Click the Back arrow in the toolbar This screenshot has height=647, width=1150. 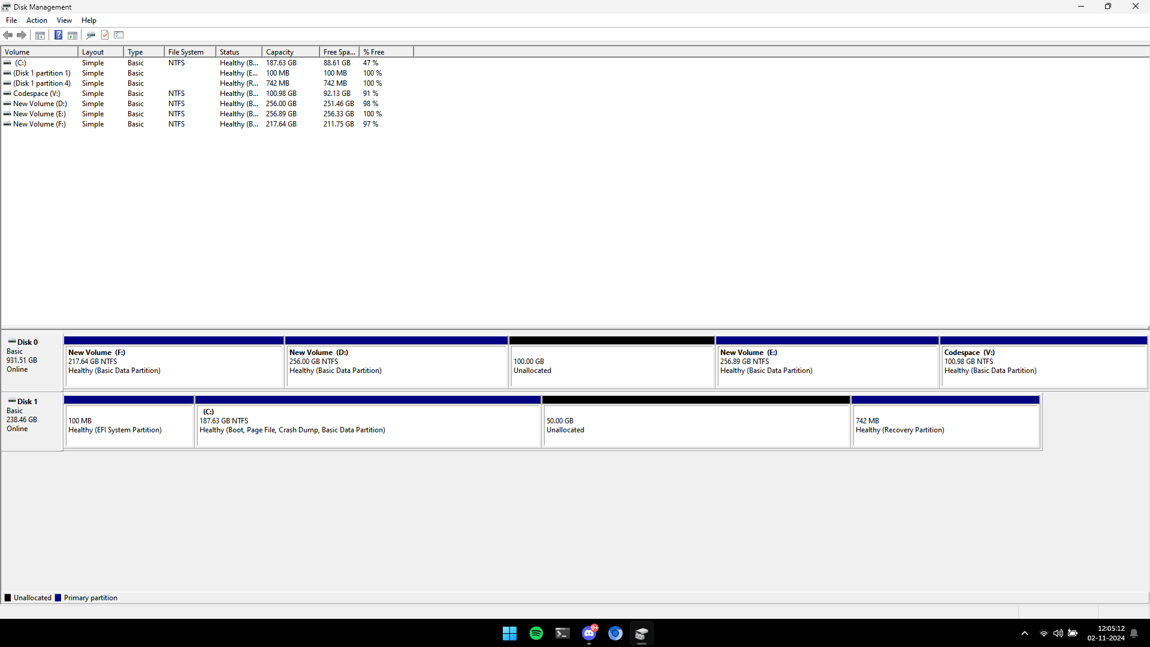click(x=8, y=35)
